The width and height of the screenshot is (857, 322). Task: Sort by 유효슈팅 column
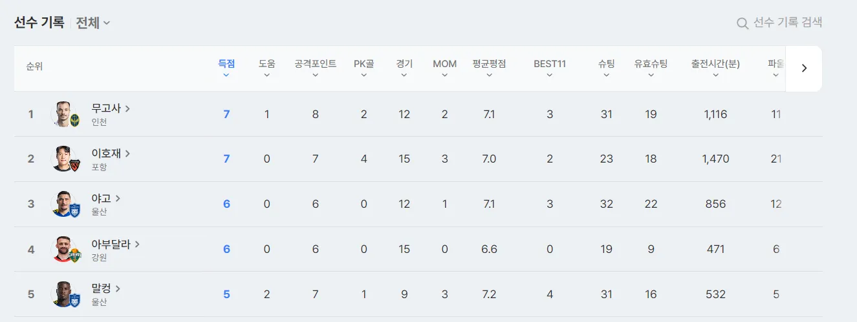point(651,68)
